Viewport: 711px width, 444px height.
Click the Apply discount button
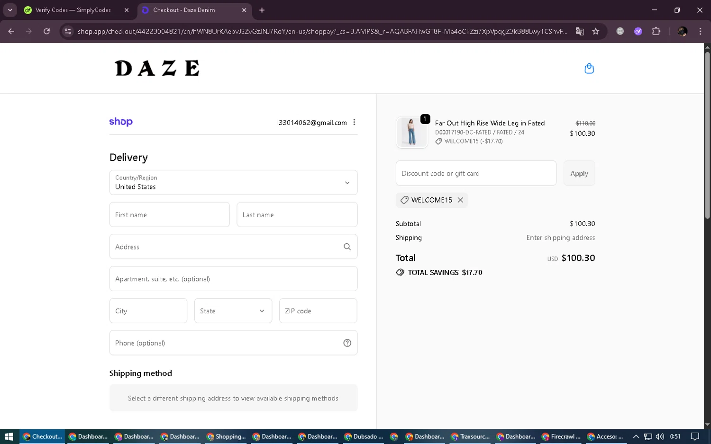pyautogui.click(x=579, y=173)
